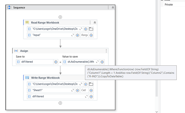Click plus button beside Value to save

pyautogui.click(x=102, y=62)
